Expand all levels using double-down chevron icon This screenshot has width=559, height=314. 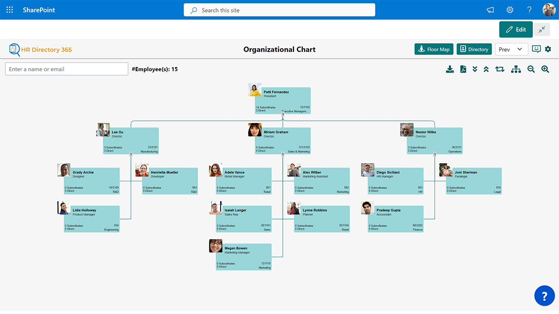pyautogui.click(x=475, y=69)
